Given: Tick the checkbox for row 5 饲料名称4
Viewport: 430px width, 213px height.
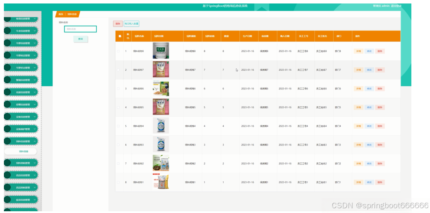Looking at the screenshot, I should click(118, 126).
